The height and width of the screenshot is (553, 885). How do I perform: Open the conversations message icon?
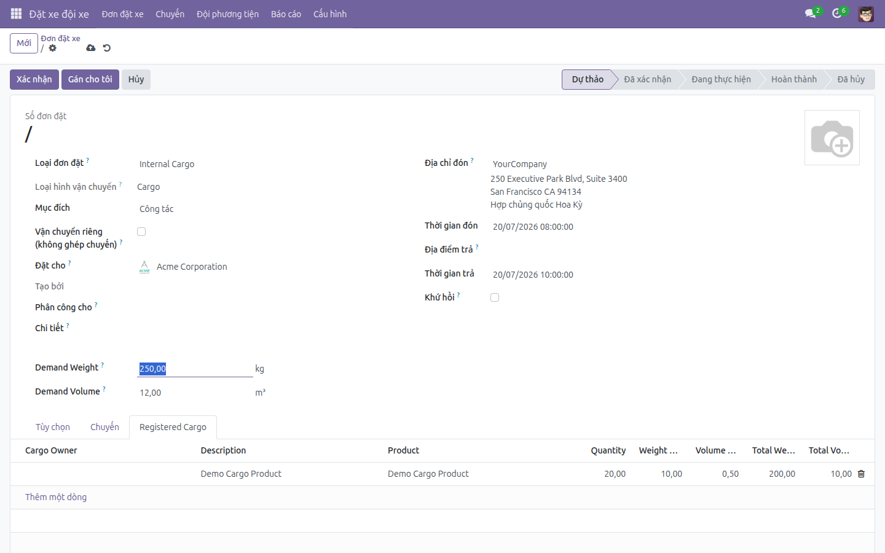tap(811, 14)
